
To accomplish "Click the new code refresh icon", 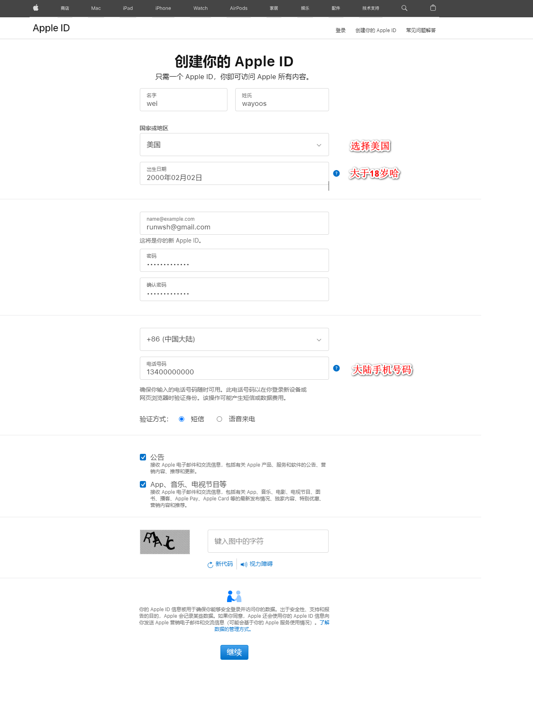I will tap(210, 565).
